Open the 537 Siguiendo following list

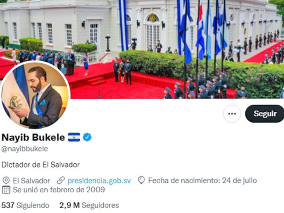point(26,205)
